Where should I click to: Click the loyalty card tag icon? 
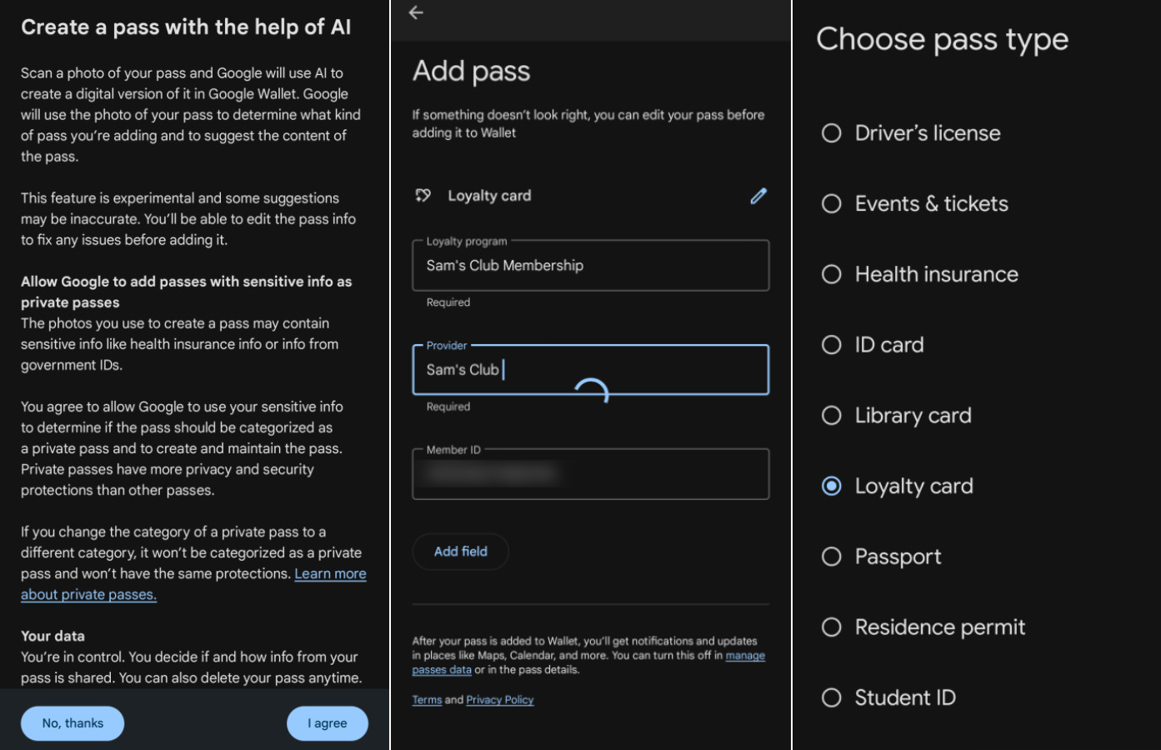click(x=423, y=196)
